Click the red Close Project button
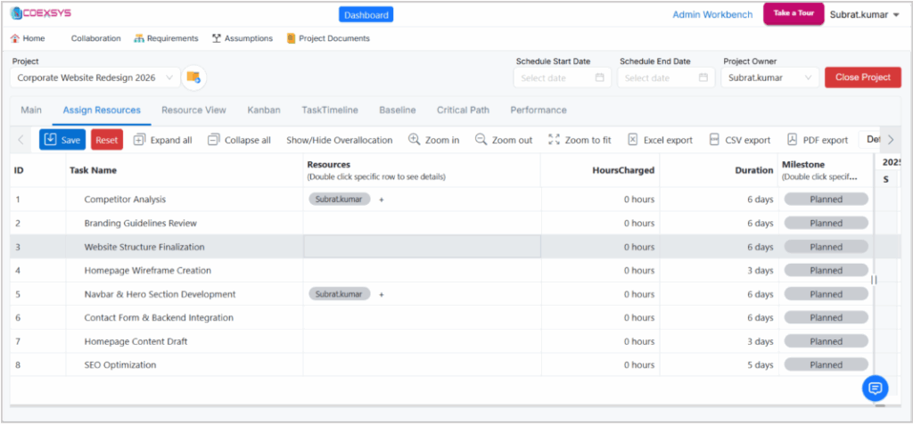Screen dimensions: 913x425 click(x=862, y=78)
